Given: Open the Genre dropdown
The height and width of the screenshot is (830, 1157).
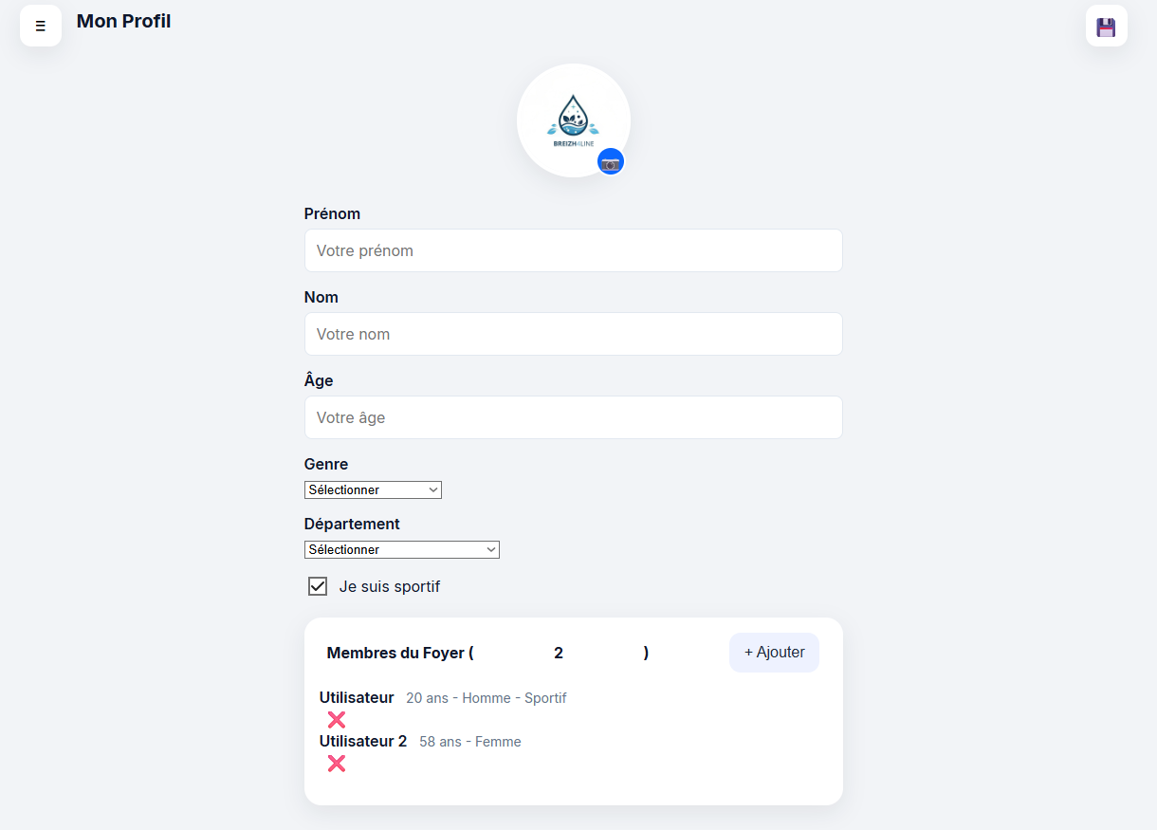Looking at the screenshot, I should (x=373, y=490).
